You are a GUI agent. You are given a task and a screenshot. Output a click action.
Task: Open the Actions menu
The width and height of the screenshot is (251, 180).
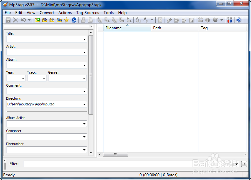[65, 13]
